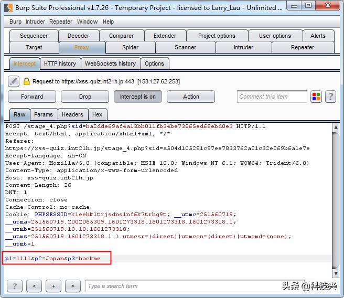The width and height of the screenshot is (344, 298).
Task: Select the Proxy tab
Action: tap(82, 47)
